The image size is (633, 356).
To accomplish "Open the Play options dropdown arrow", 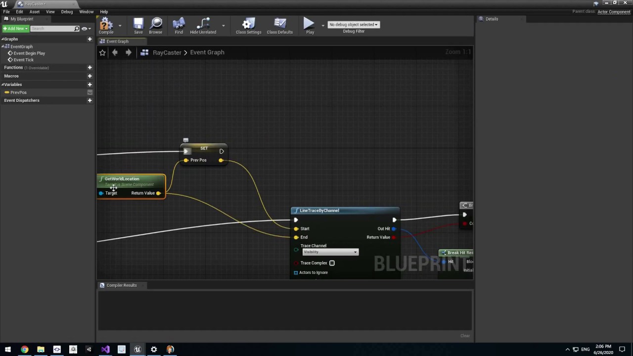I will (x=323, y=25).
